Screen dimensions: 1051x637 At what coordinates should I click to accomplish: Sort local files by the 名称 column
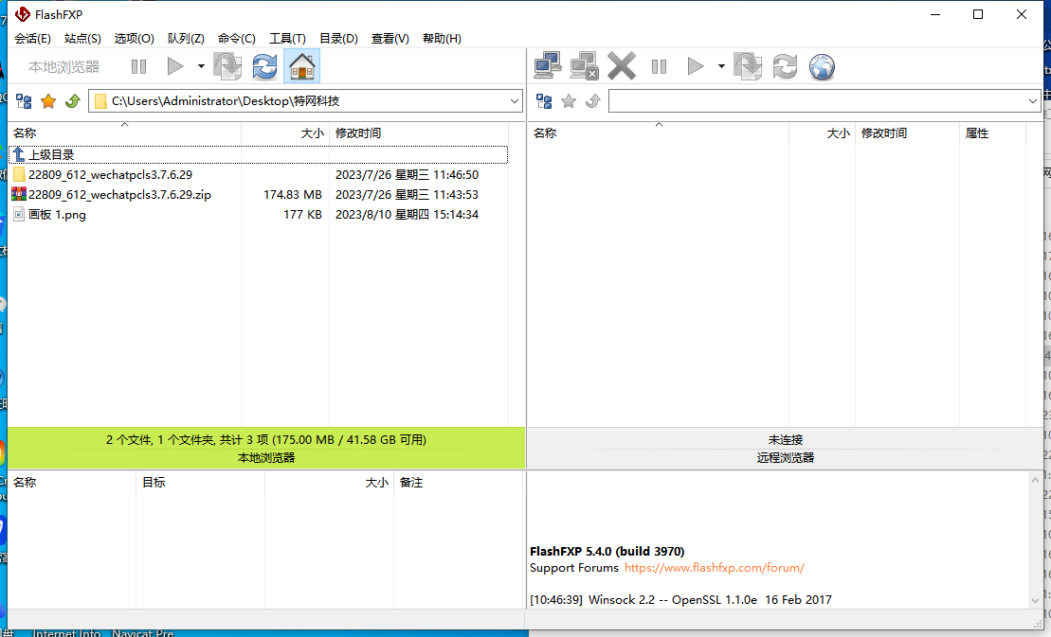(125, 133)
